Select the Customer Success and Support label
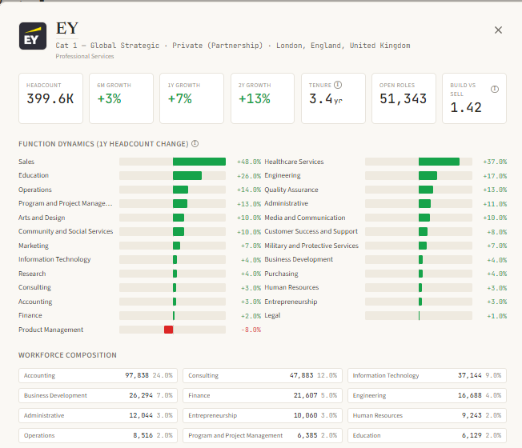Screen dimensions: 522x448 click(311, 231)
